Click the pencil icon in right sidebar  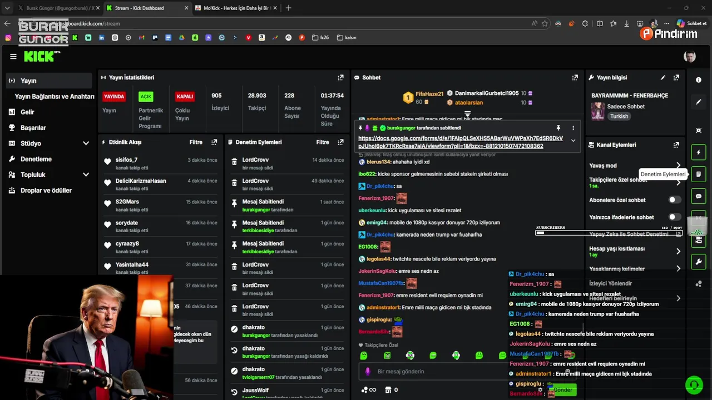[699, 102]
